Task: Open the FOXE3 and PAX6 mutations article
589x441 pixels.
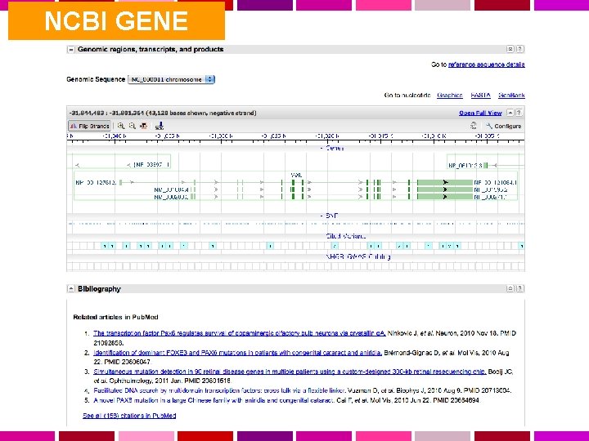Action: (x=238, y=353)
